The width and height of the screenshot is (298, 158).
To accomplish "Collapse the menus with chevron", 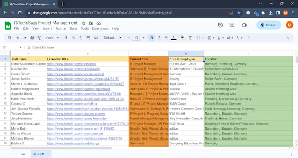I will click(288, 38).
